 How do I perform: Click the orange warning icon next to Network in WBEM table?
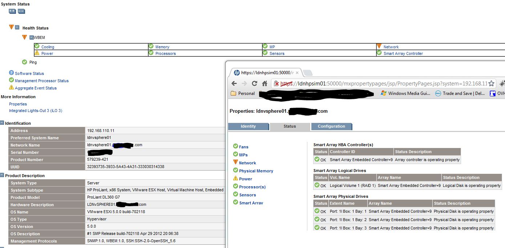pyautogui.click(x=379, y=46)
